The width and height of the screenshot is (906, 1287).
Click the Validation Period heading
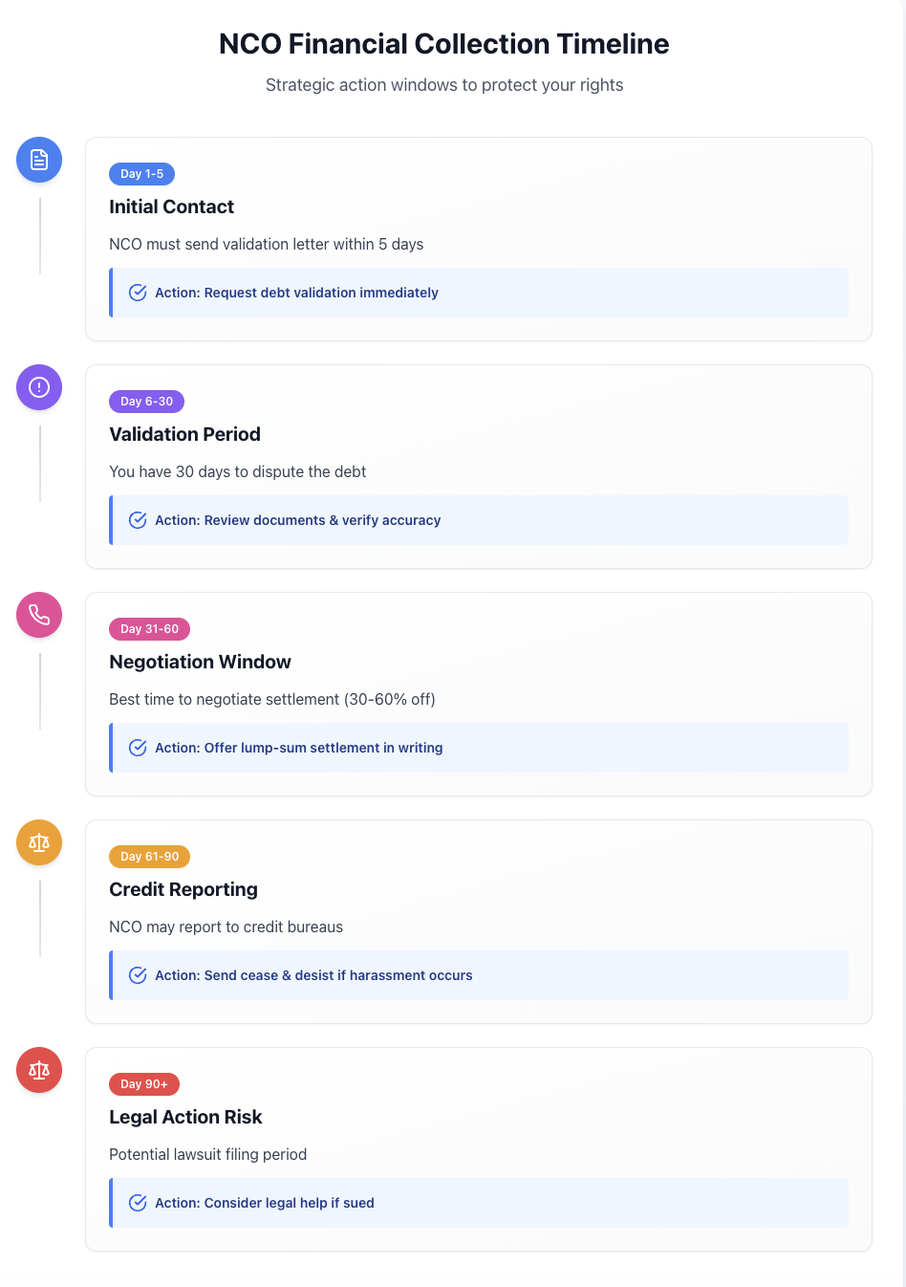coord(184,434)
